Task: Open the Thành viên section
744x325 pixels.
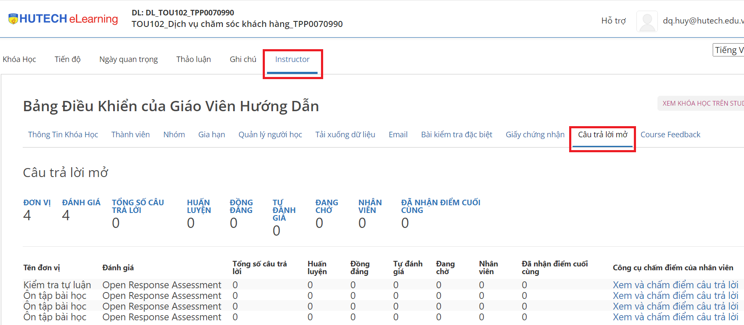Action: [130, 135]
